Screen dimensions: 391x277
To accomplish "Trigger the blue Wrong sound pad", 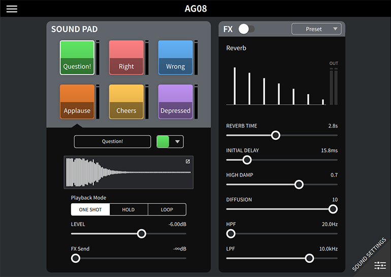I will (176, 57).
